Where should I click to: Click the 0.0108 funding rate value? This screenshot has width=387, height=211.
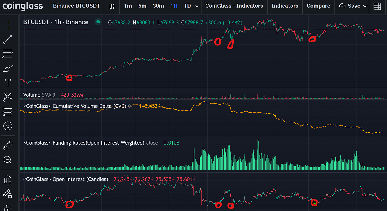pos(171,143)
